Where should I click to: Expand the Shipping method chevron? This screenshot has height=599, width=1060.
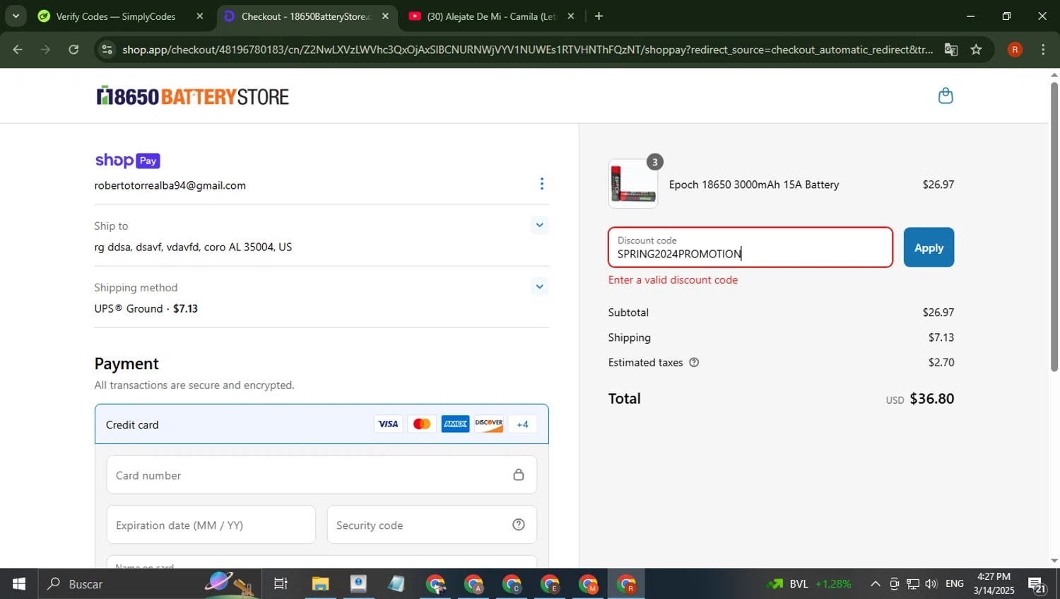[539, 287]
